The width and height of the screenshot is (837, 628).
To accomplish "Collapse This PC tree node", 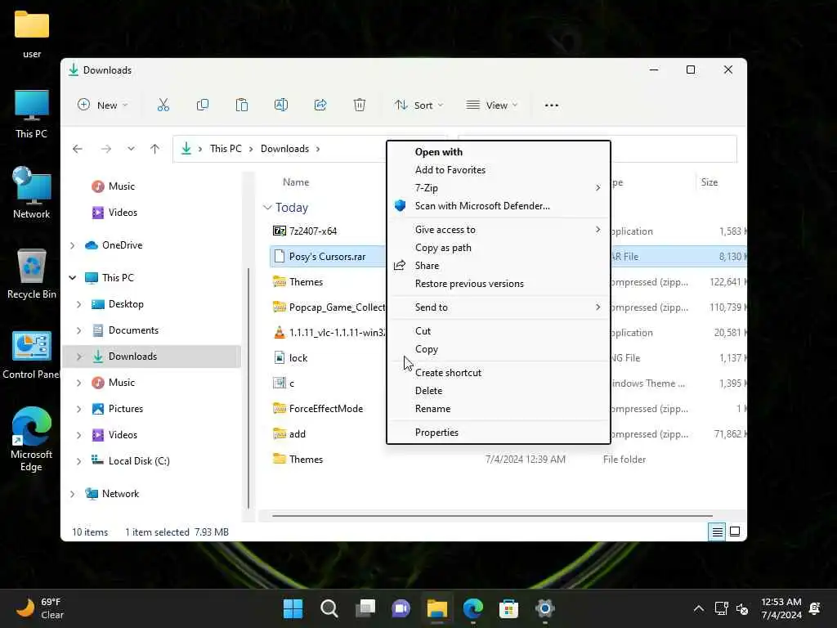I will pyautogui.click(x=73, y=278).
